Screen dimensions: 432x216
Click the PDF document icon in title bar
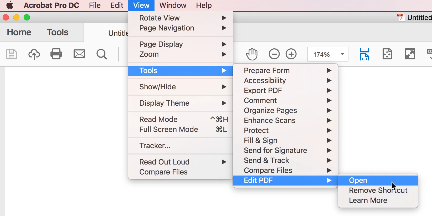pyautogui.click(x=400, y=18)
